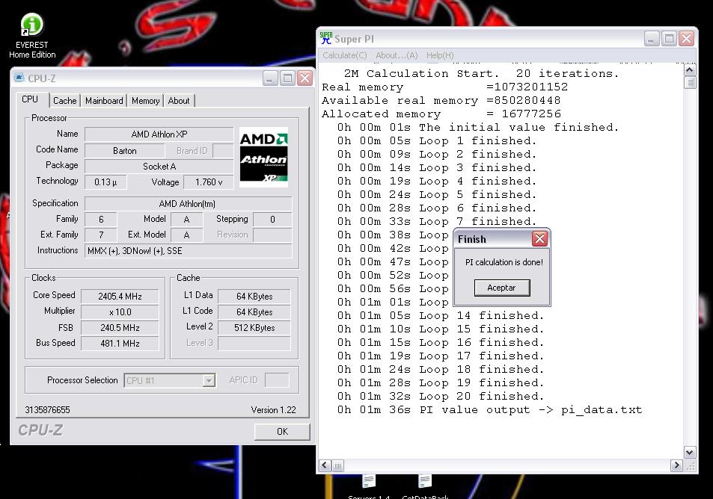Click the Super PI scroll-down arrow
This screenshot has height=499, width=713.
click(690, 452)
